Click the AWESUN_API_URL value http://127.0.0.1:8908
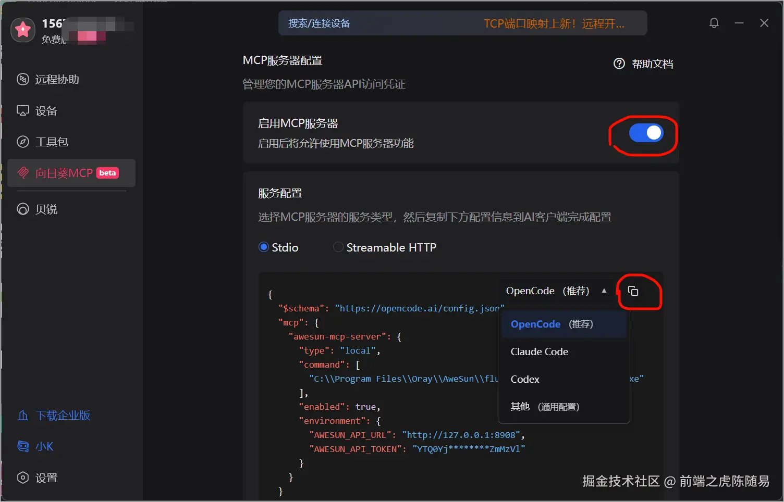 (x=461, y=435)
